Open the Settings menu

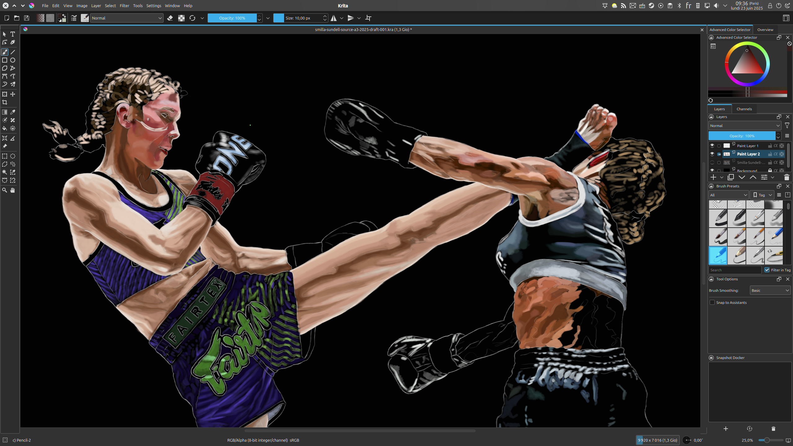154,6
